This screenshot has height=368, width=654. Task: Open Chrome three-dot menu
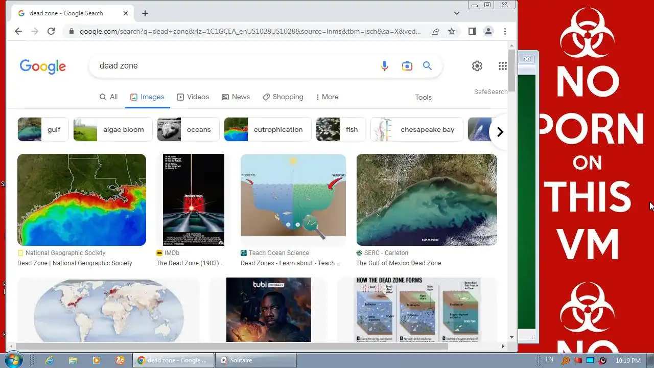click(x=505, y=31)
